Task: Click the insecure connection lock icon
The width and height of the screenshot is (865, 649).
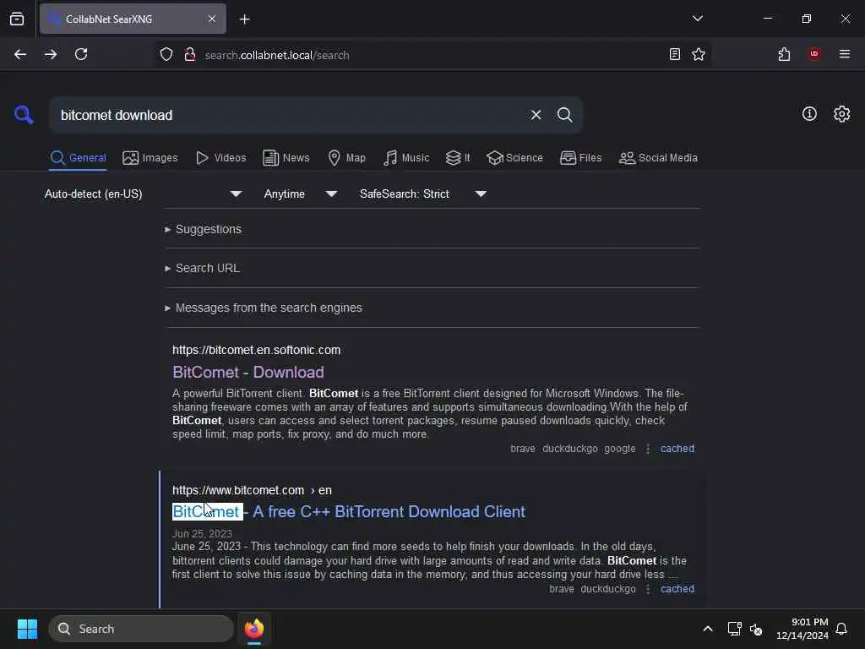Action: click(190, 54)
